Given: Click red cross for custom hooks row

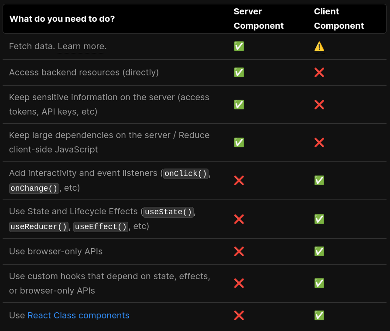Looking at the screenshot, I should coord(239,283).
